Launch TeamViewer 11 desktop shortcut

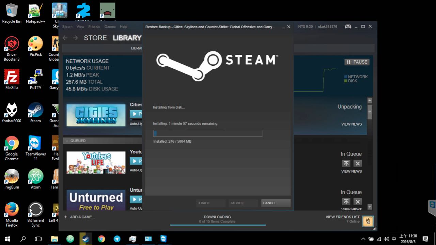click(35, 148)
